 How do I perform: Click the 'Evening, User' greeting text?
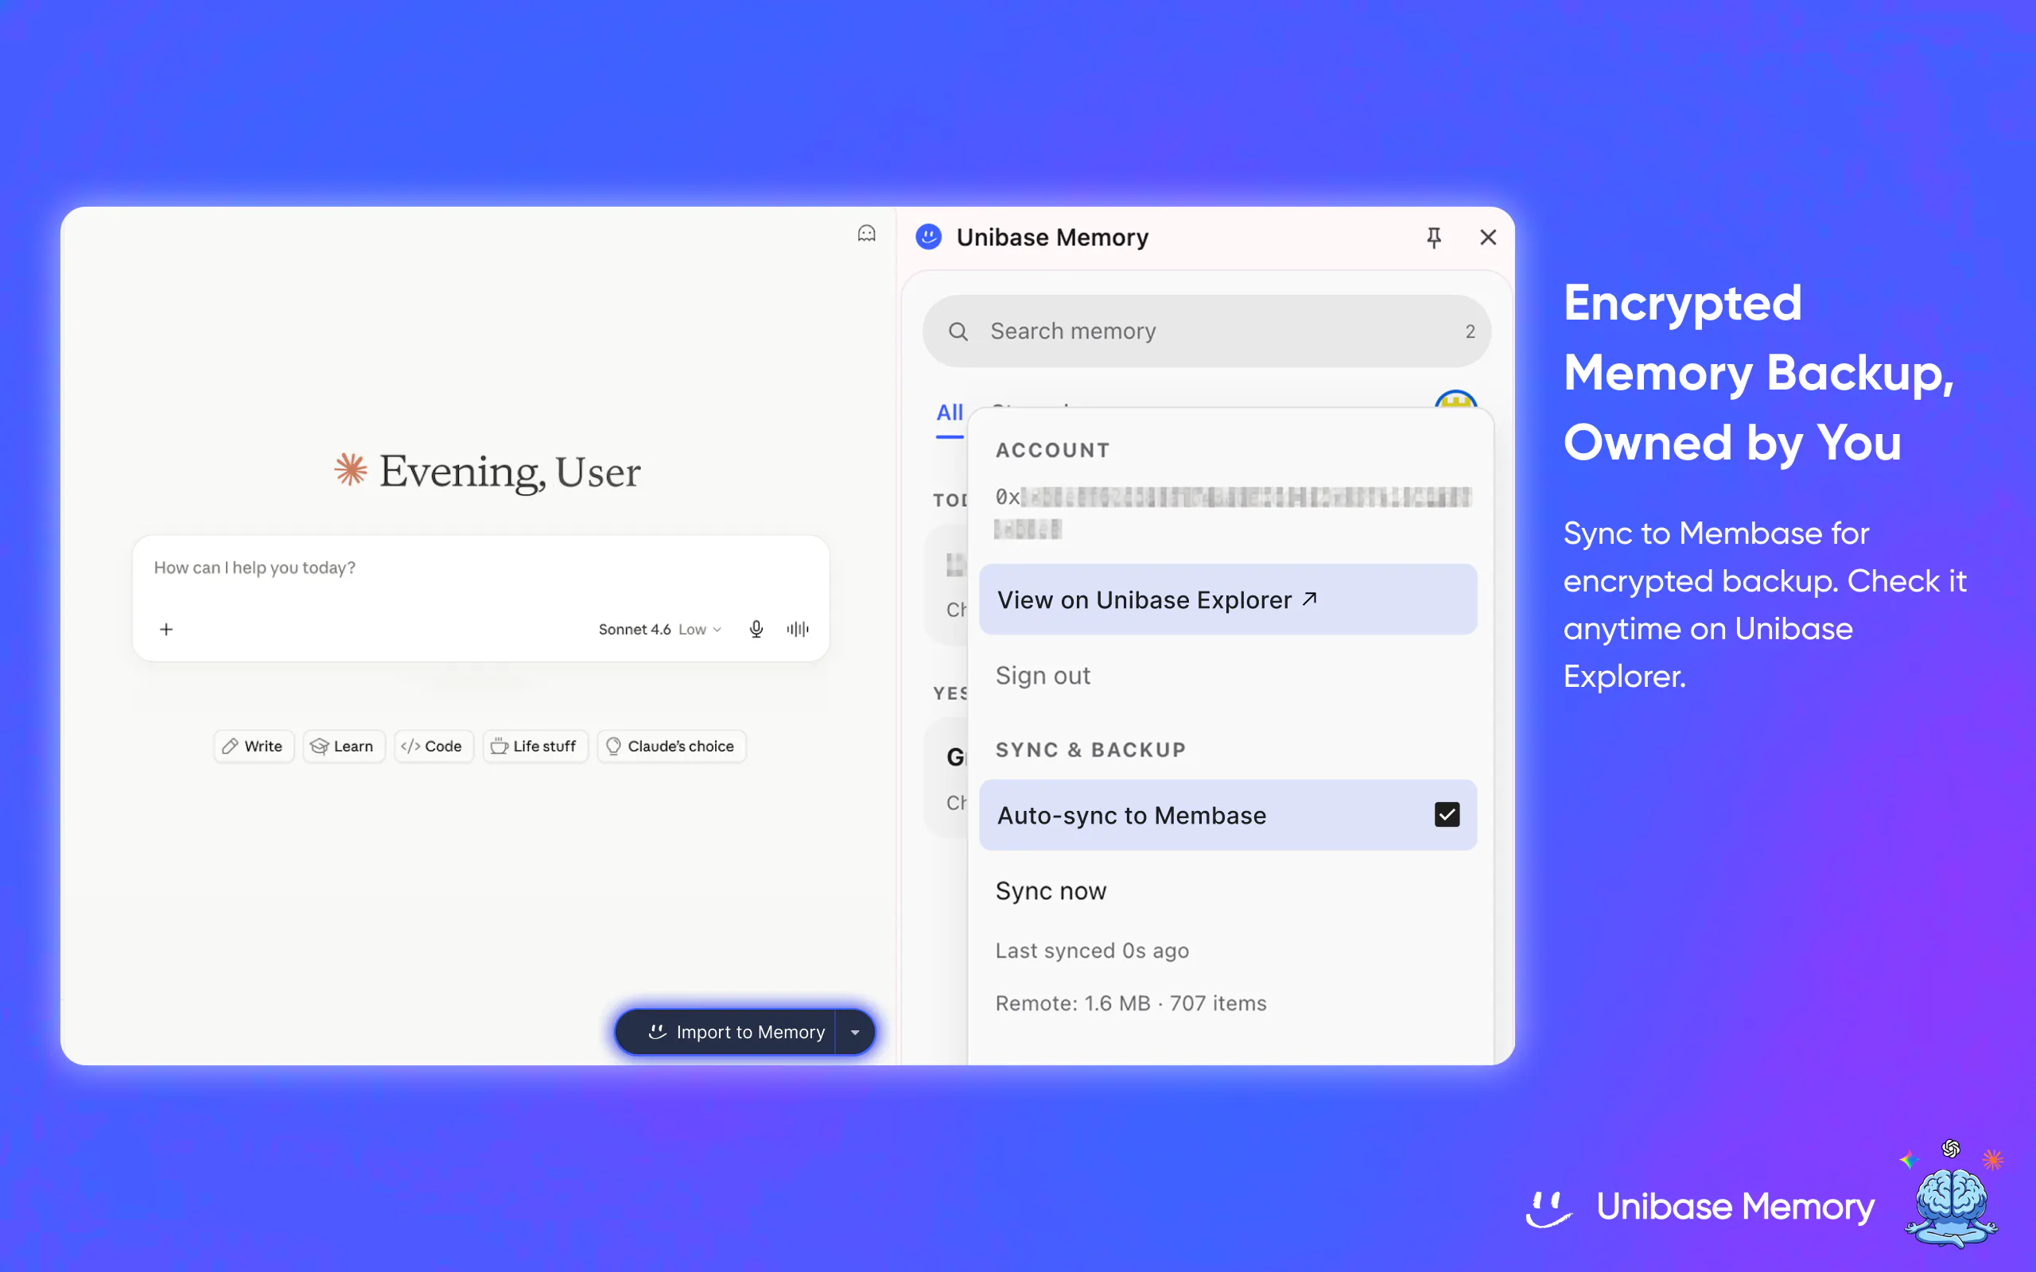coord(510,471)
